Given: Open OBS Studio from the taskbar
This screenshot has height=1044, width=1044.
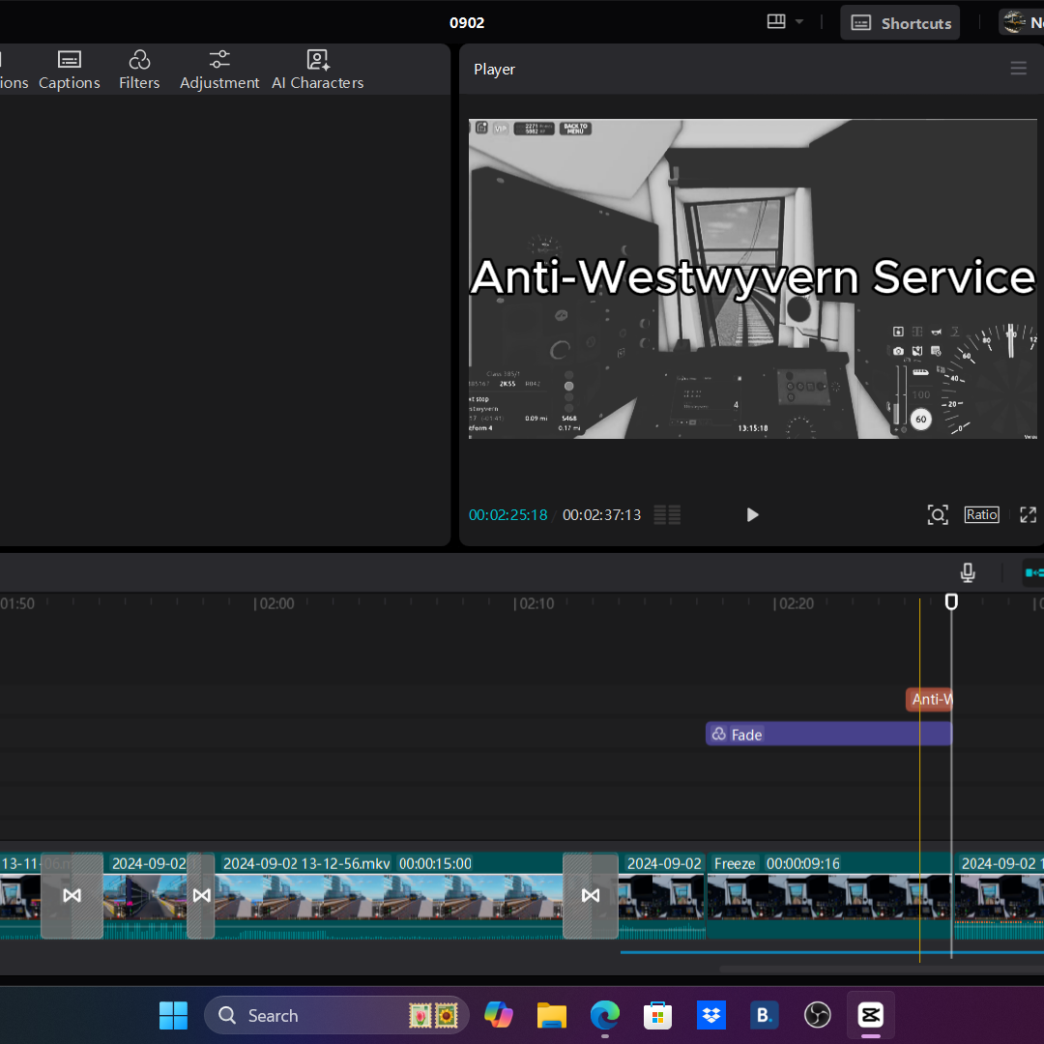Looking at the screenshot, I should (x=817, y=1015).
